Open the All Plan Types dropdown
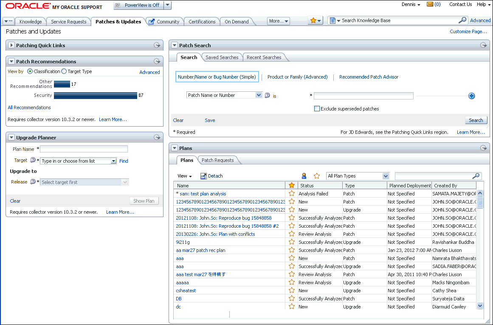 coord(386,176)
